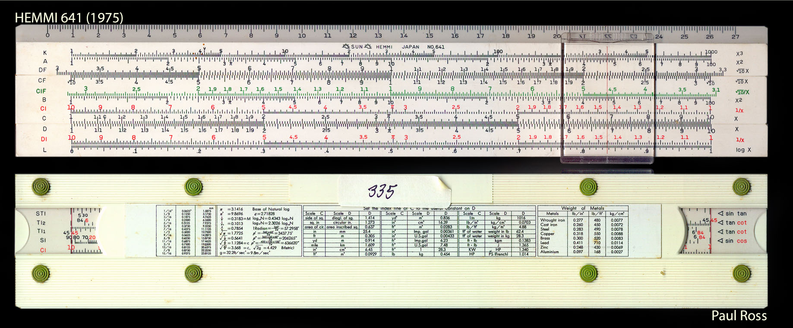Click the 1000 mark ending the K scale
This screenshot has height=328, width=793.
pyautogui.click(x=711, y=52)
